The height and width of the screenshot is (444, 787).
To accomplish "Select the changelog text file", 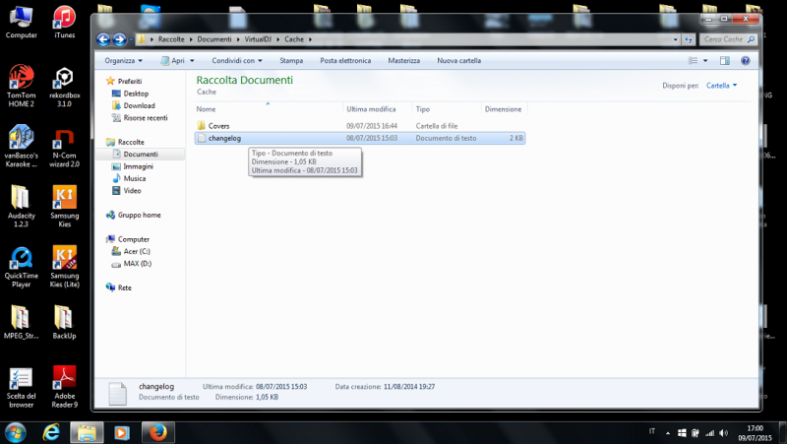I will click(360, 138).
